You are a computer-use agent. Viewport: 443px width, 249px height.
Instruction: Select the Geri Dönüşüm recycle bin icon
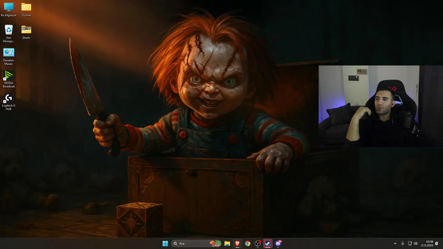tap(9, 34)
